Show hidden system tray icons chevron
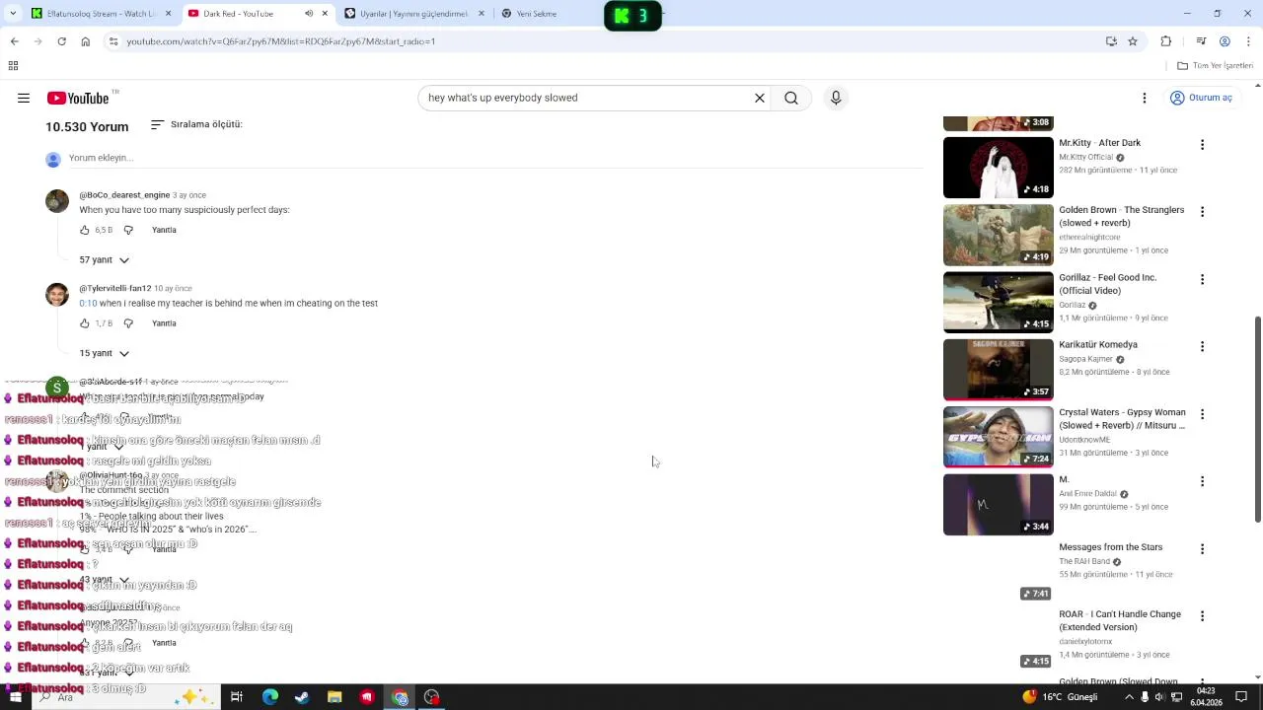 pyautogui.click(x=1129, y=697)
